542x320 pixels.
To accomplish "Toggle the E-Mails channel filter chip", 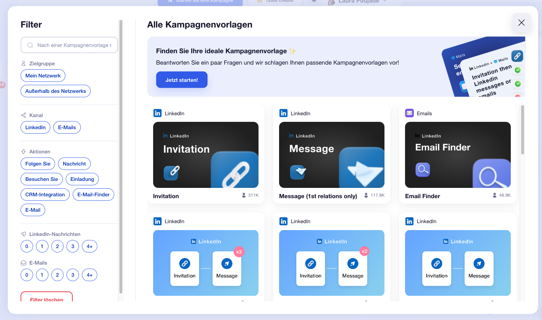I will coord(67,127).
